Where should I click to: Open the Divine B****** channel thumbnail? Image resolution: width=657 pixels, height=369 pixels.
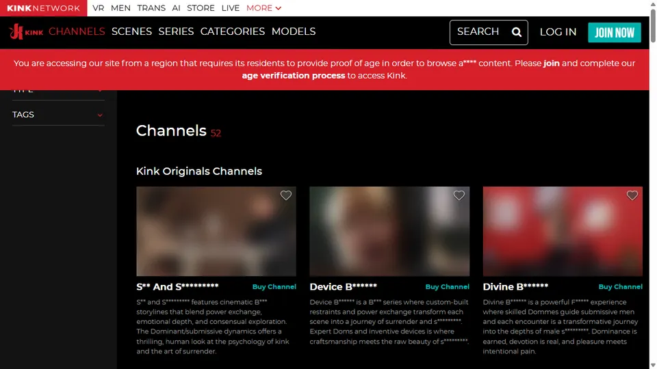click(x=563, y=232)
